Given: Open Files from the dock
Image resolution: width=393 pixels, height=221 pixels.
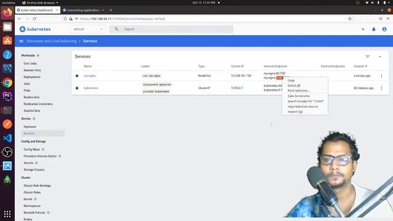Looking at the screenshot, I should (7, 26).
